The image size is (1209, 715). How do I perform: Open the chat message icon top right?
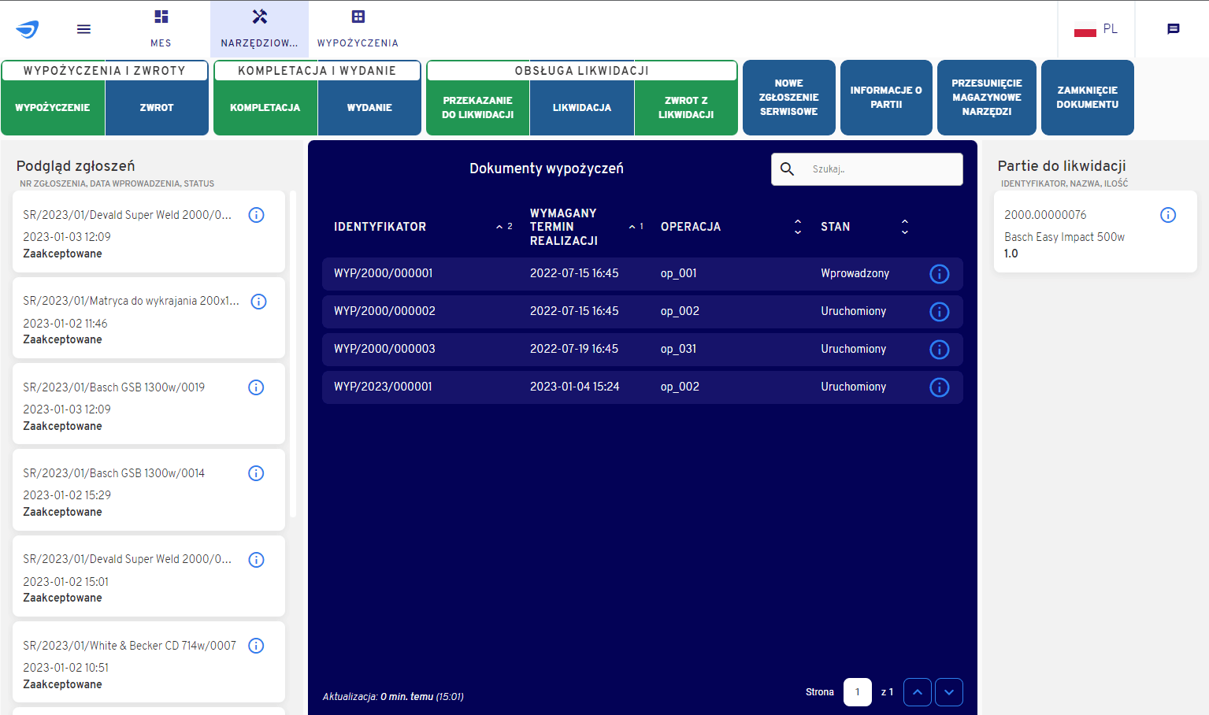1174,28
